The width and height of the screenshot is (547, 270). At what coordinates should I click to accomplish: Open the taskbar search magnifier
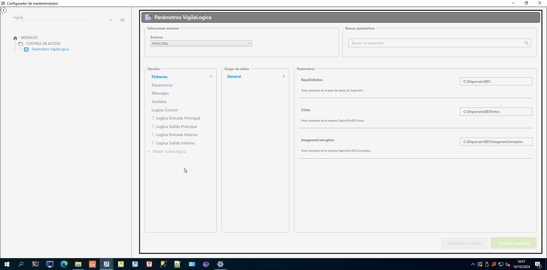pyautogui.click(x=21, y=264)
